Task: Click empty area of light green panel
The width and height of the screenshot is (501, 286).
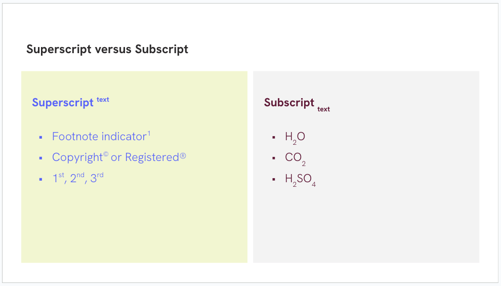Action: click(134, 224)
